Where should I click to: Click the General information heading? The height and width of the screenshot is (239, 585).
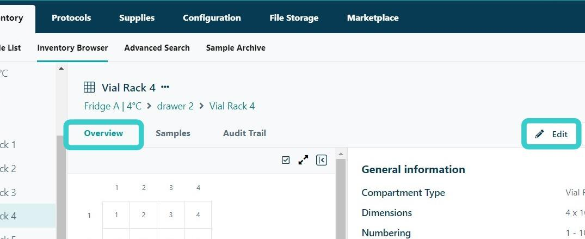414,169
